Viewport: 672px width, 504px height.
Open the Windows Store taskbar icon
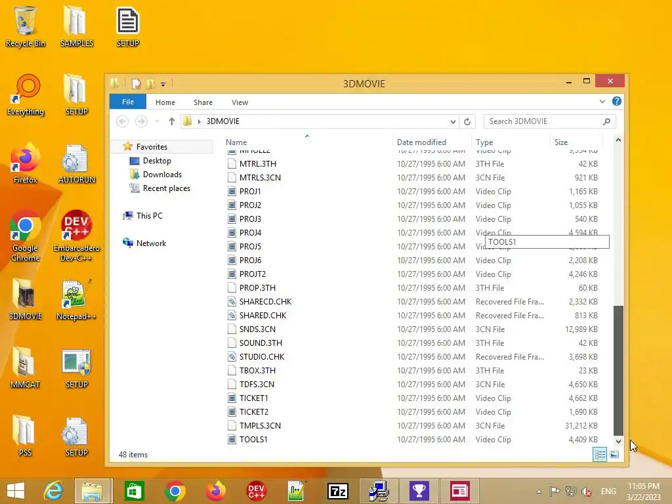[134, 491]
